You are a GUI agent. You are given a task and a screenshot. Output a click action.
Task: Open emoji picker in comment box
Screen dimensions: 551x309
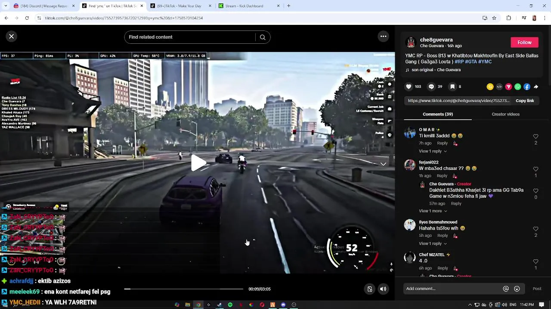pyautogui.click(x=517, y=289)
